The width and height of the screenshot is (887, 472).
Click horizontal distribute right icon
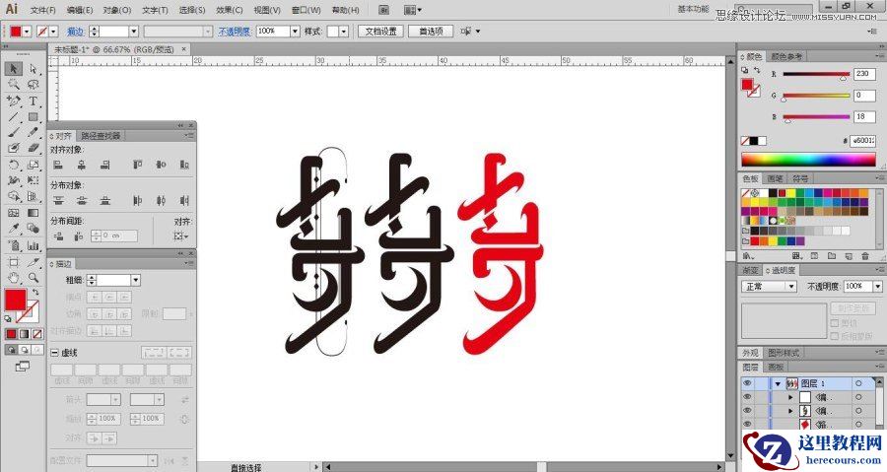tap(184, 200)
